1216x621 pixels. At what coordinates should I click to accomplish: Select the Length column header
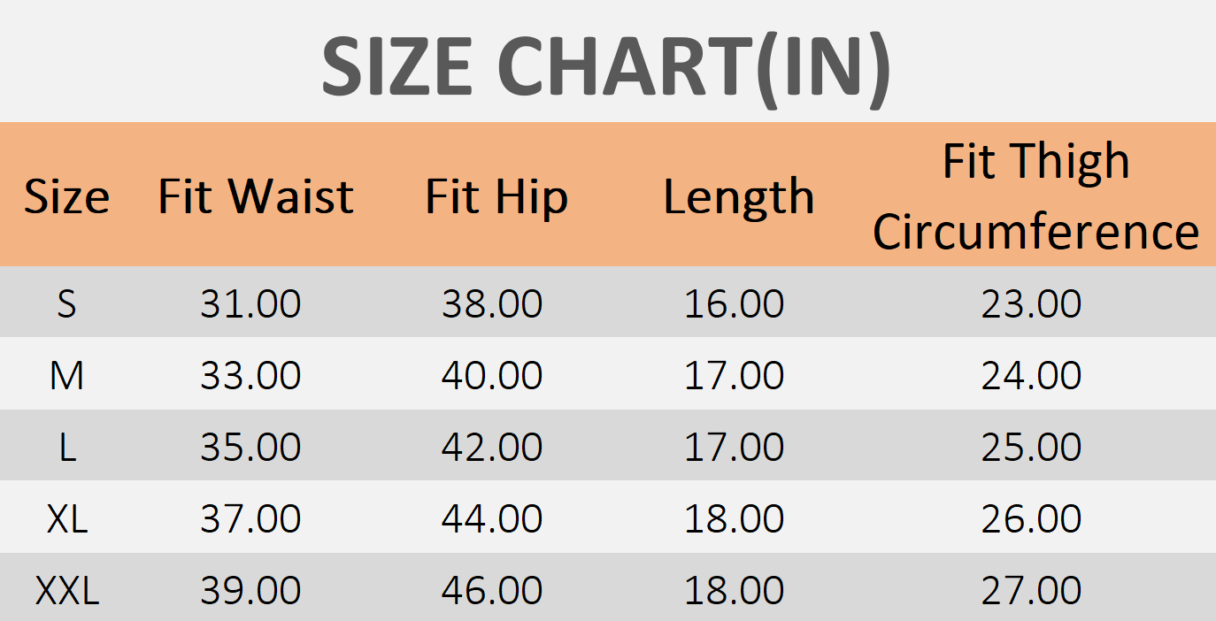[739, 196]
